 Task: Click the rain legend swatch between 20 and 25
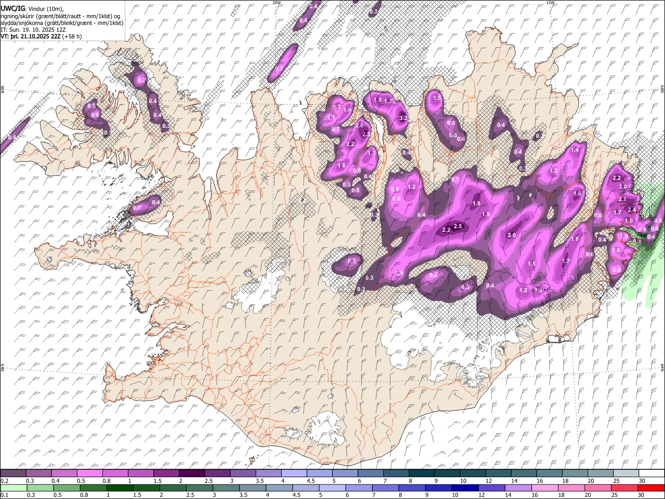pyautogui.click(x=597, y=488)
